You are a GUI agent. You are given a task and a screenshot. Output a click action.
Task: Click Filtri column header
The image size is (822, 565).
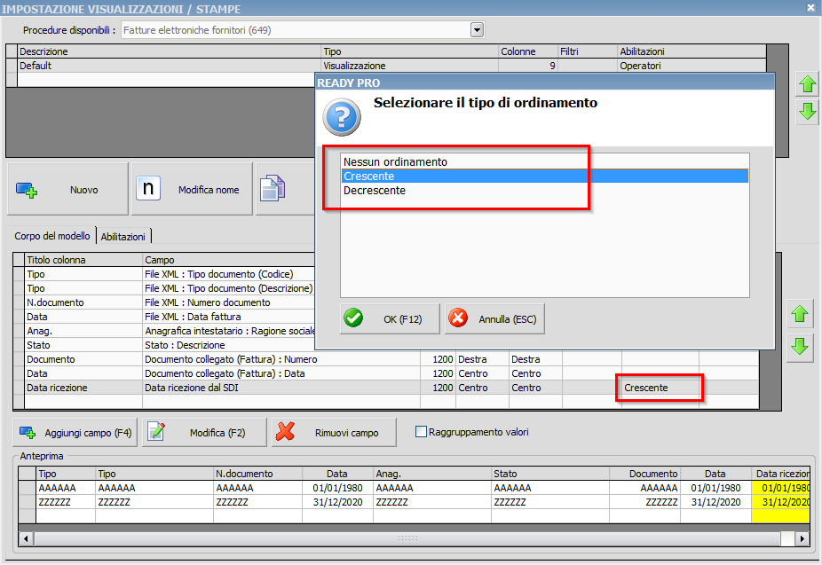coord(587,51)
